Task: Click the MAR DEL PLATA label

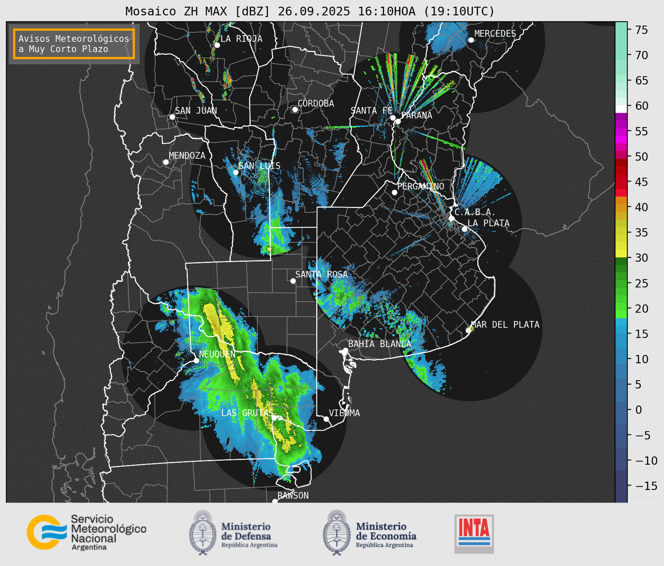Action: point(505,325)
